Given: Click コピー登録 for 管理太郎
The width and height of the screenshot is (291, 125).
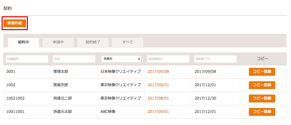Looking at the screenshot, I should point(262,72).
